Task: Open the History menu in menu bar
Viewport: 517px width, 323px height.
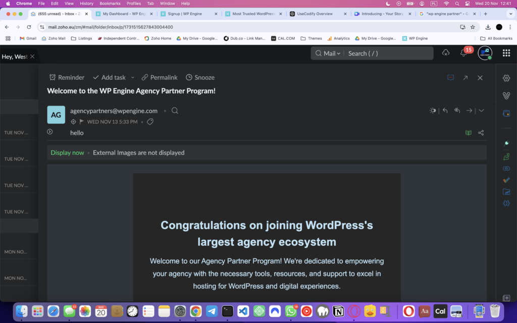Action: pyautogui.click(x=86, y=4)
